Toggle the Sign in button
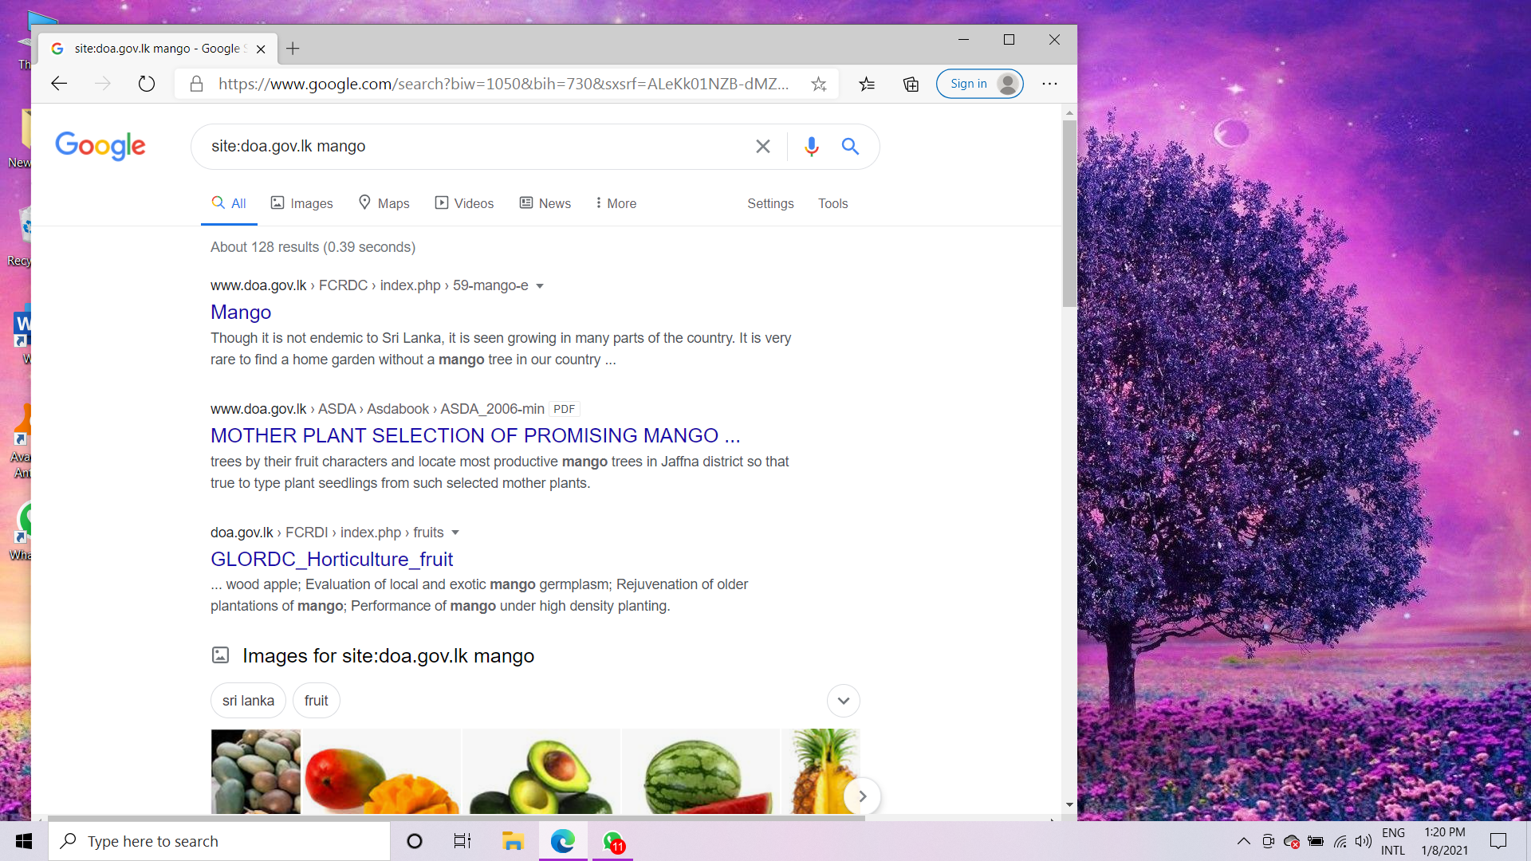This screenshot has width=1531, height=861. (979, 83)
